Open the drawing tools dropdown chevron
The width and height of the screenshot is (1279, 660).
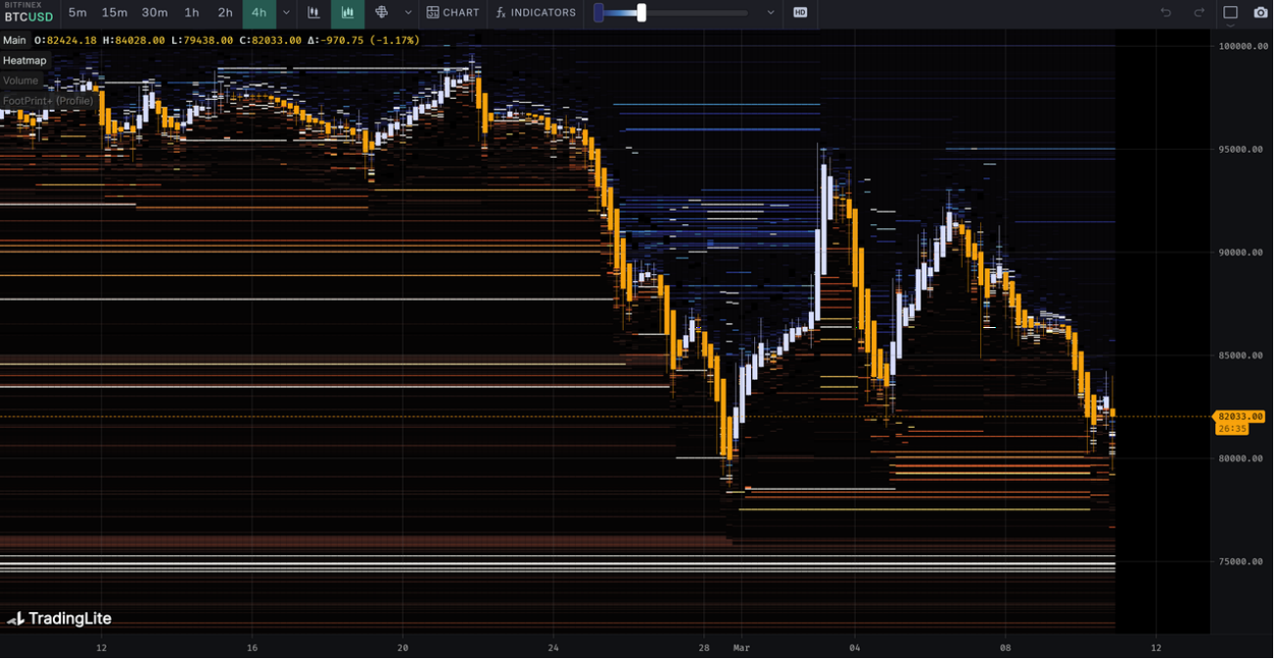408,13
